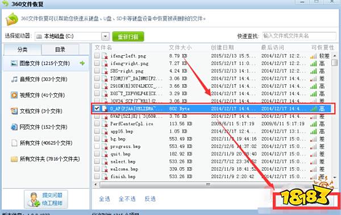The image size is (341, 215).
Task: Click the size value 182.92 KB
Action: [x=181, y=154]
